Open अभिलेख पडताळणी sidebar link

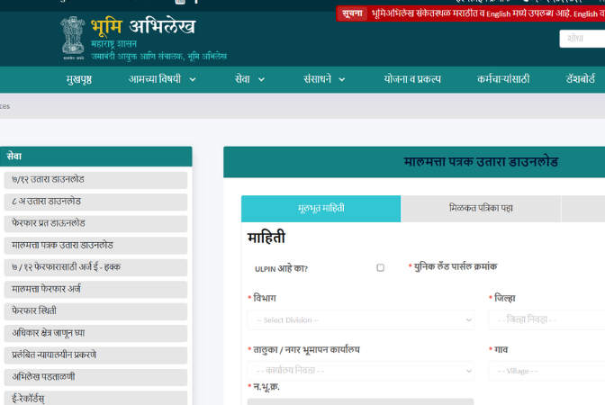95,377
